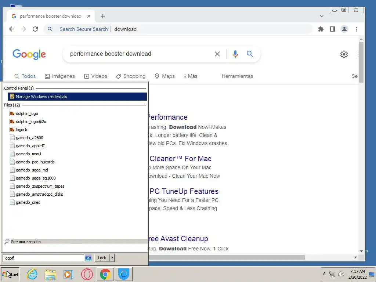Toggle the Chrome side panel icon
Image resolution: width=376 pixels, height=282 pixels.
pyautogui.click(x=332, y=29)
